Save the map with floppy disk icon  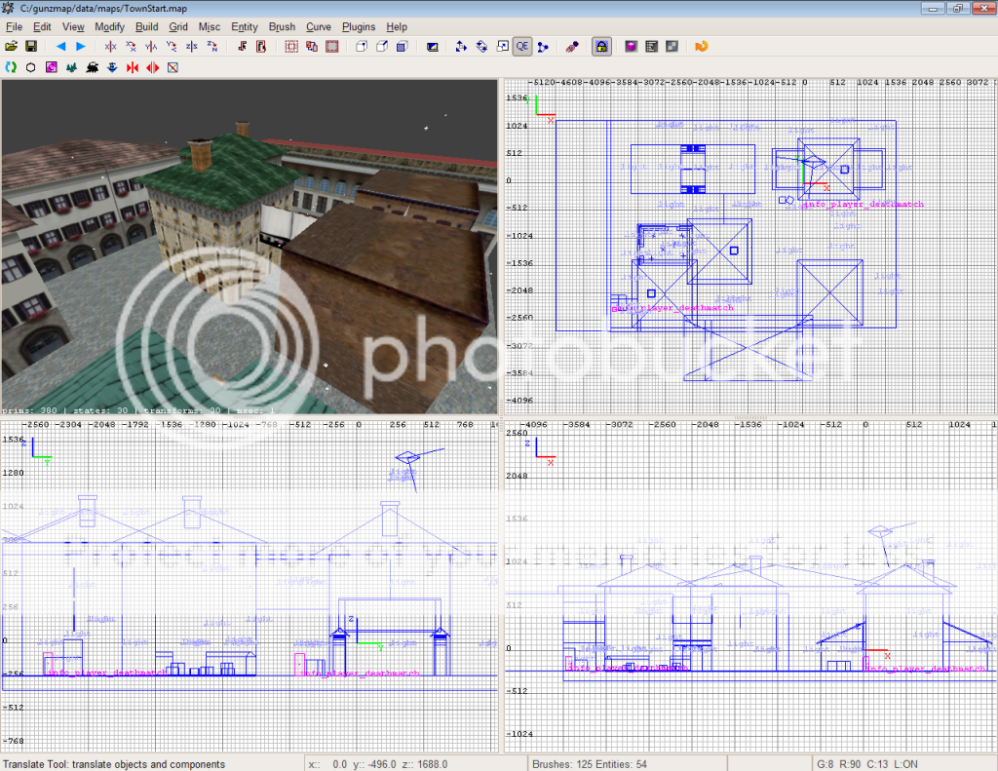[31, 46]
